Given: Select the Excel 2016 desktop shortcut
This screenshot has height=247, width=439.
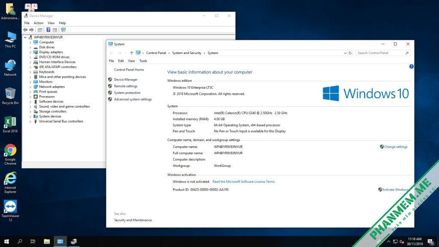Looking at the screenshot, I should pyautogui.click(x=10, y=124).
